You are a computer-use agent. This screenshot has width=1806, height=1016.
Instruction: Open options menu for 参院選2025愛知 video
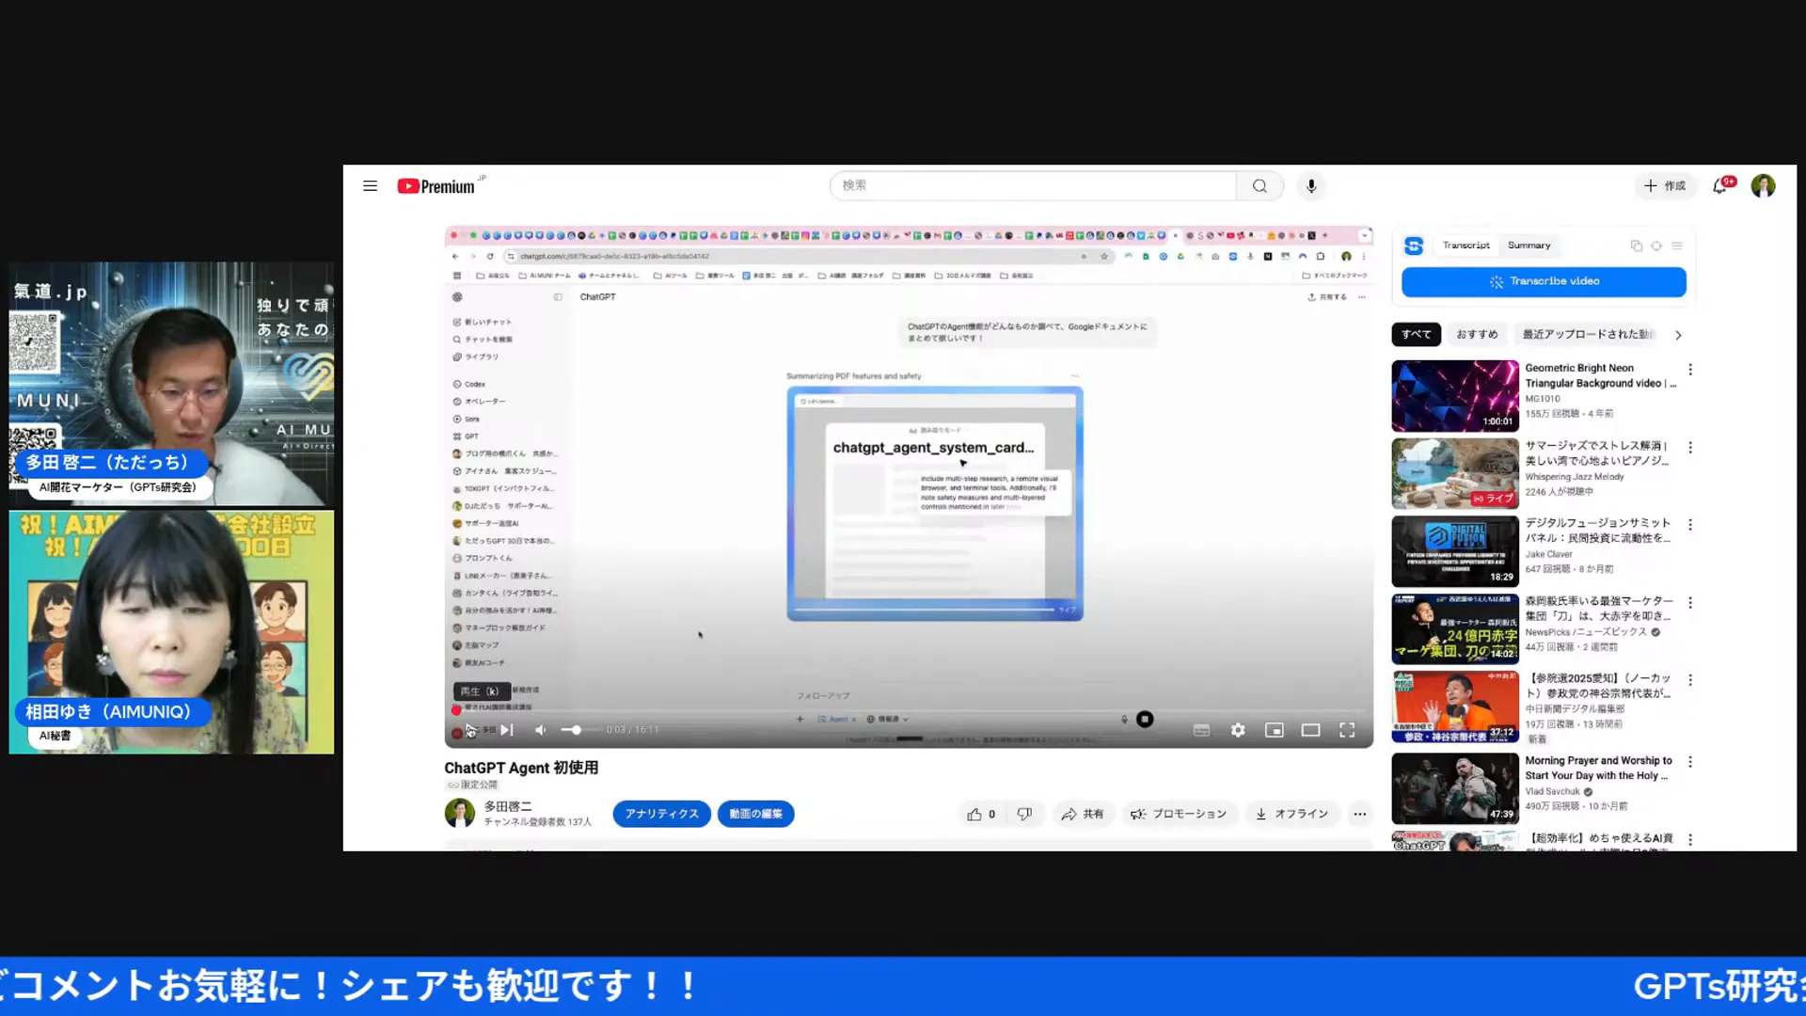click(x=1690, y=680)
